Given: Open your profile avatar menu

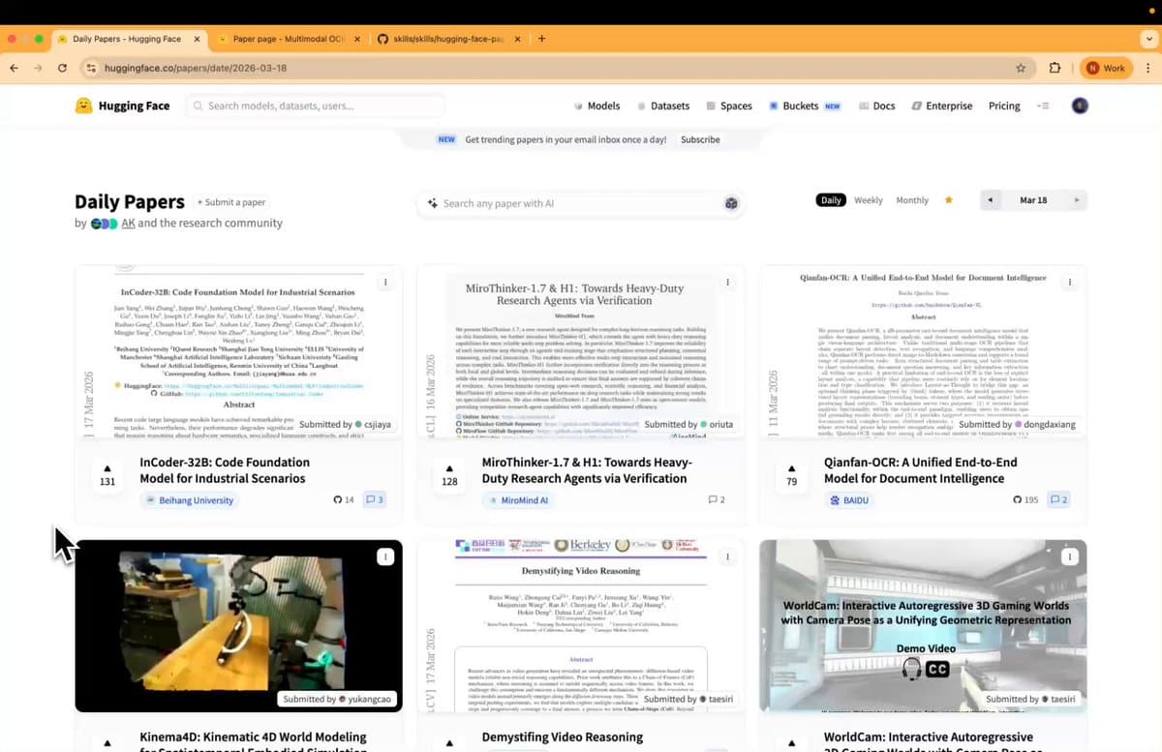Looking at the screenshot, I should click(x=1080, y=105).
